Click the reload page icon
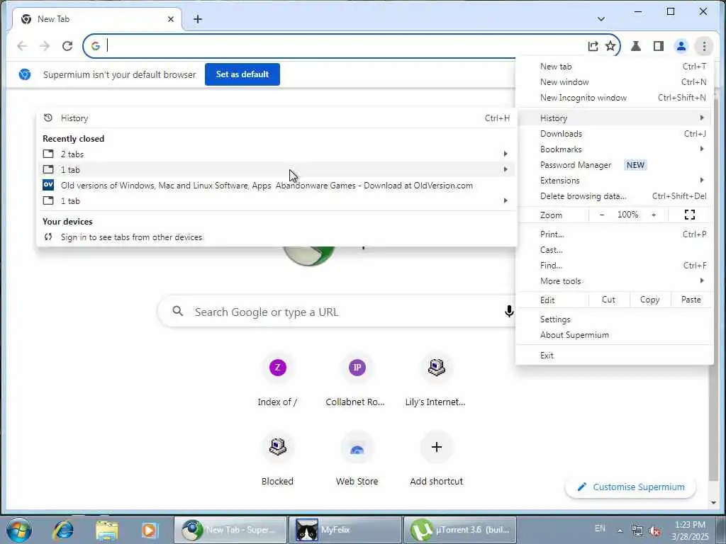The height and width of the screenshot is (544, 726). point(67,46)
